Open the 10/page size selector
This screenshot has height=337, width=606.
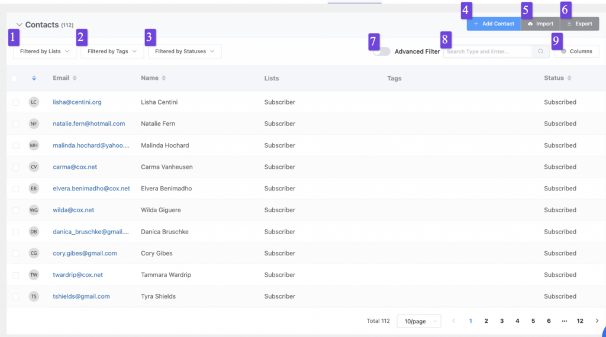click(419, 321)
